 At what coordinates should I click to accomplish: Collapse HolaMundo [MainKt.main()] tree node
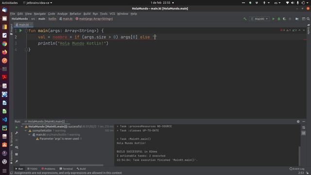pyautogui.click(x=22, y=126)
